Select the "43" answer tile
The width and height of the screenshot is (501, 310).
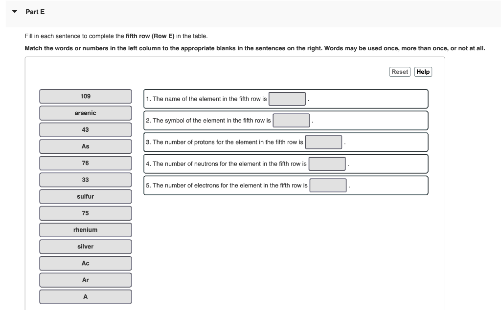(85, 129)
